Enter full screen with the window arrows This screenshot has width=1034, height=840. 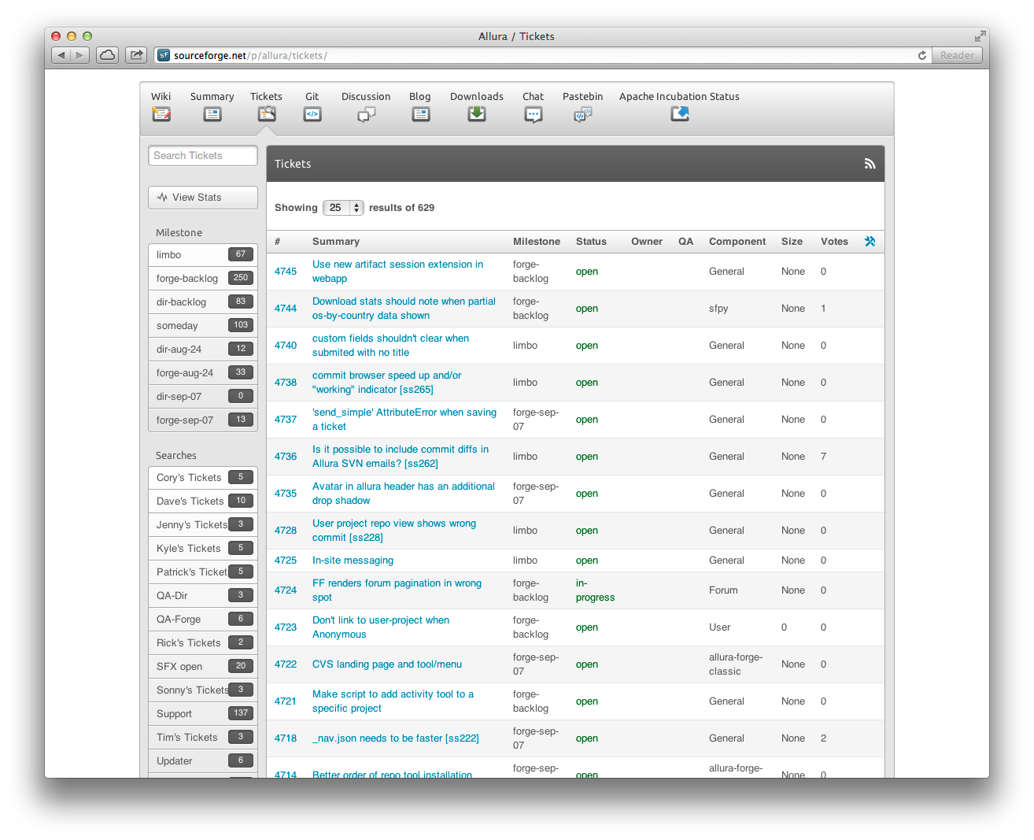coord(980,36)
